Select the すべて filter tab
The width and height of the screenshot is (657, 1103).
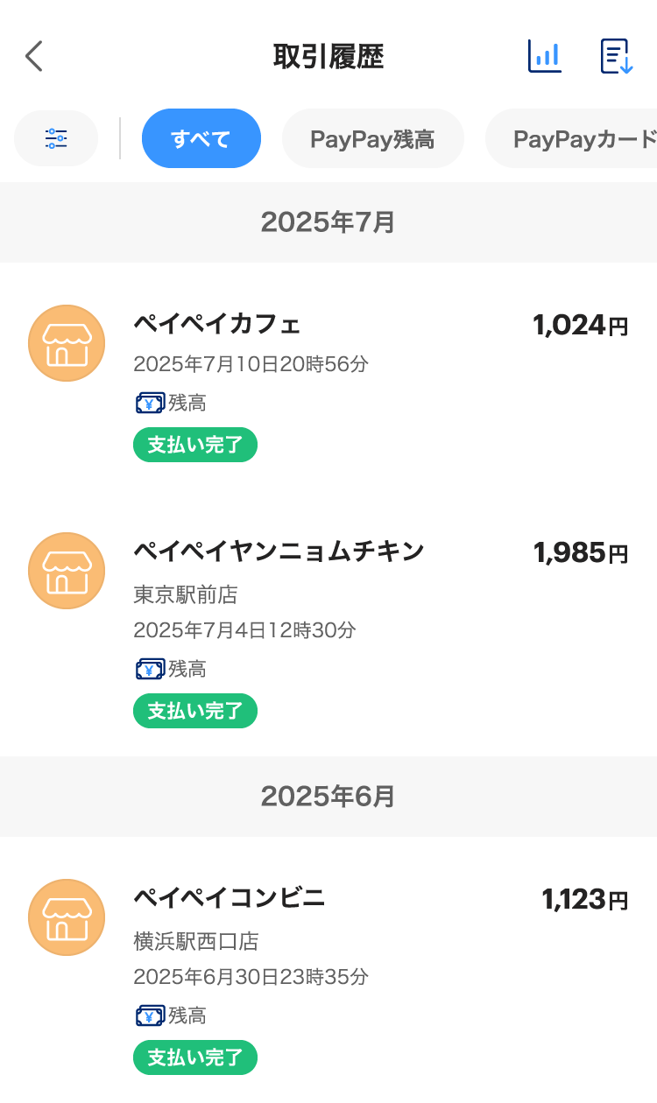point(201,138)
